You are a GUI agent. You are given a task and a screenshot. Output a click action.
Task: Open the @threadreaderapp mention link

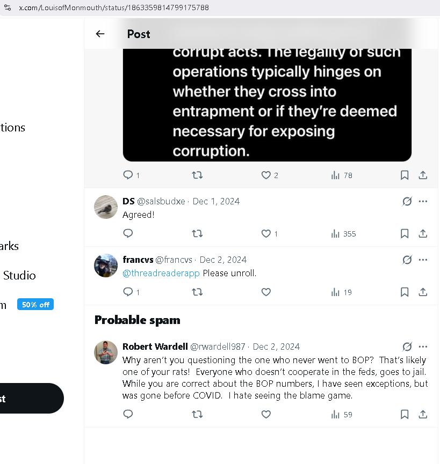[161, 273]
